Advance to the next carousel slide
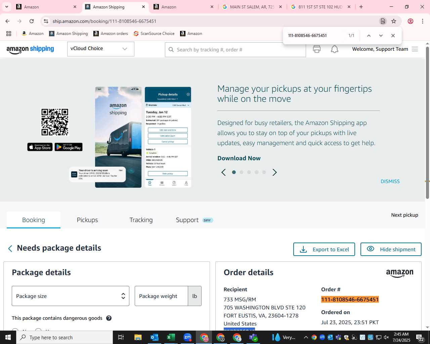The width and height of the screenshot is (430, 344). click(x=274, y=172)
